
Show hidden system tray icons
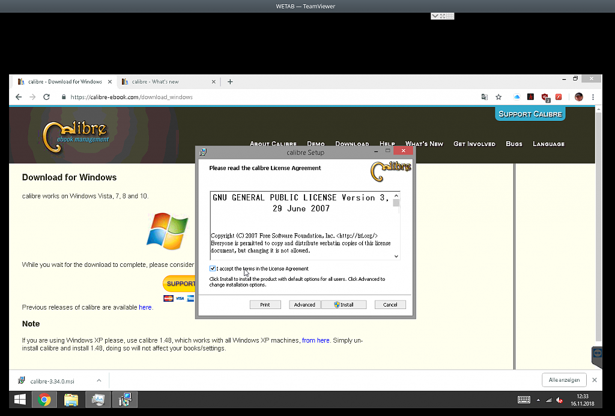(538, 400)
